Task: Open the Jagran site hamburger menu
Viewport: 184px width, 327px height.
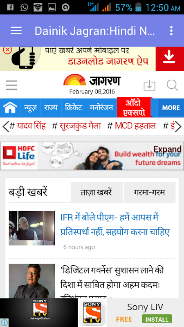Action: pyautogui.click(x=11, y=85)
